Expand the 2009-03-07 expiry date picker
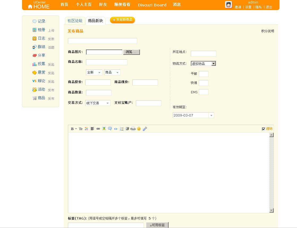Screen dimensions: 297x228 click(x=211, y=115)
